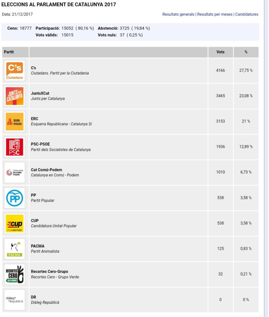Click the Vots column header
This screenshot has height=317, width=269.
(221, 52)
